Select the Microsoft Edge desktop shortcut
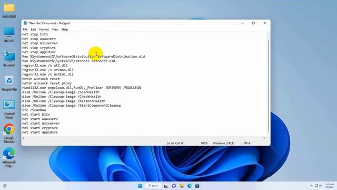 pos(9,157)
